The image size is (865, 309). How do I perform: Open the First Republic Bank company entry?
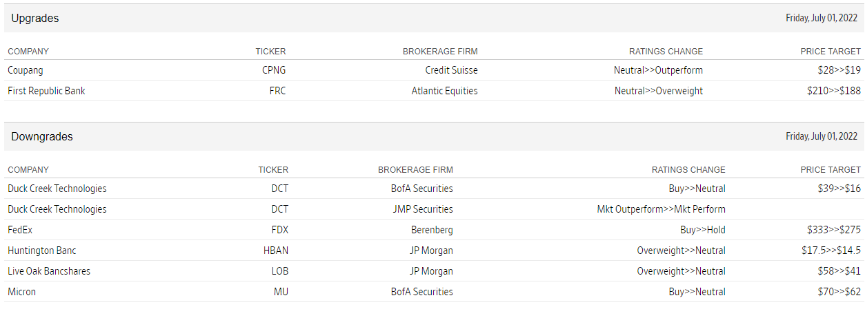(x=46, y=91)
